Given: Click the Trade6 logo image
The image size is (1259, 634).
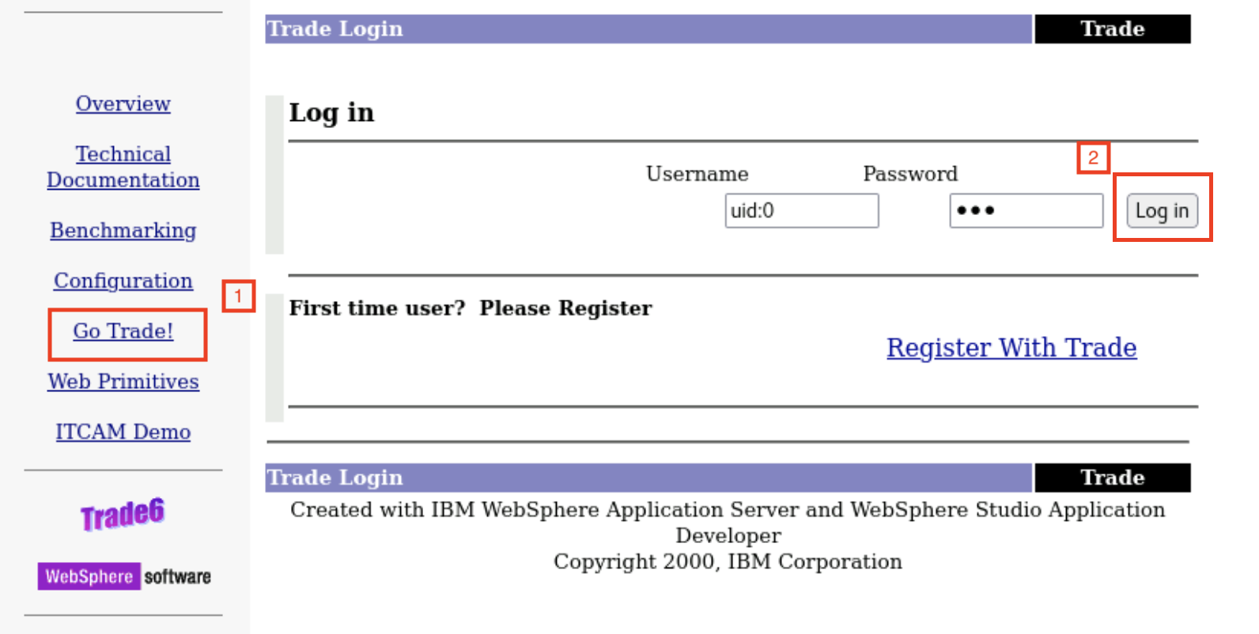Looking at the screenshot, I should coord(123,514).
